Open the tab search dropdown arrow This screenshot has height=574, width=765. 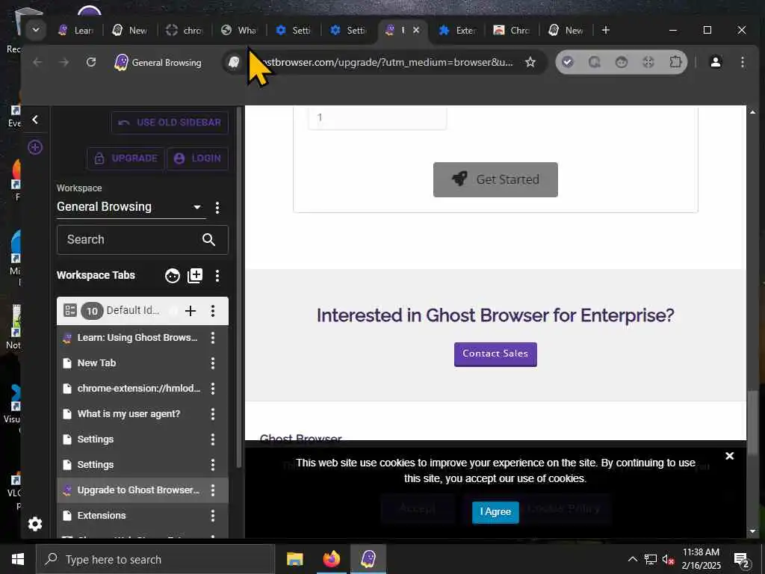pyautogui.click(x=36, y=30)
